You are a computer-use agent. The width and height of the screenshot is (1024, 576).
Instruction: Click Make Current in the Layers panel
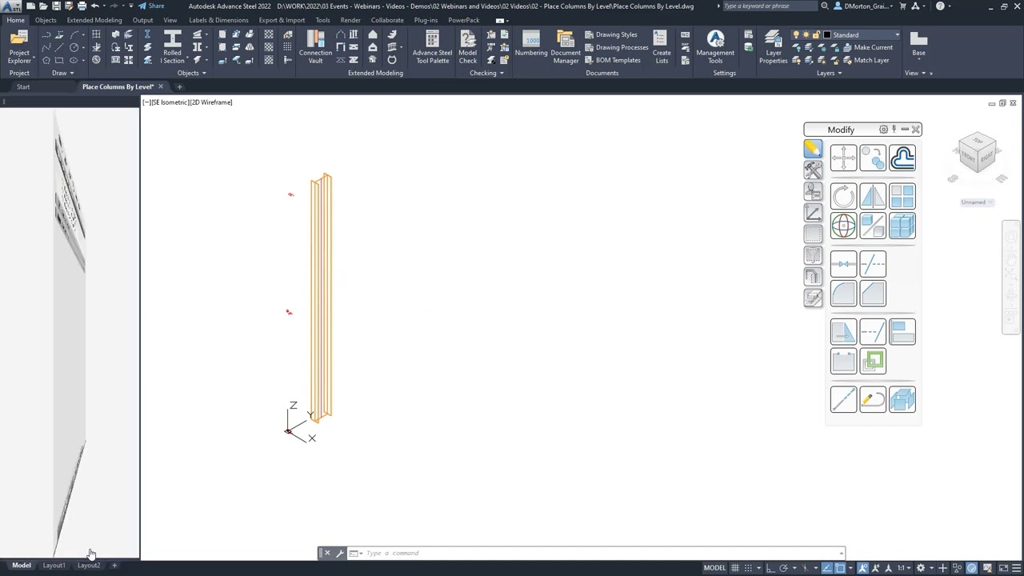point(867,47)
